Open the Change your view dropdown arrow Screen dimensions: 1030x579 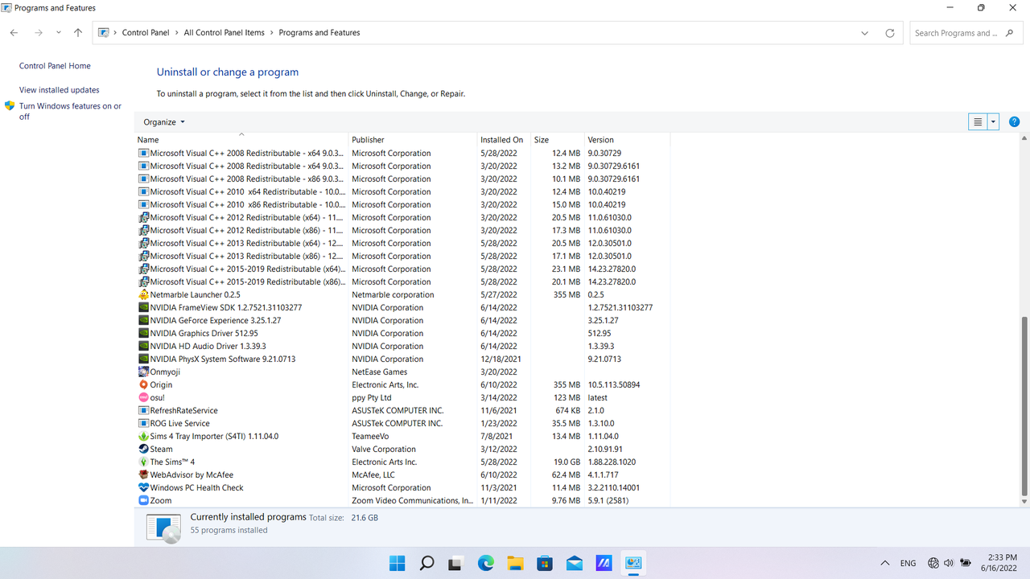[992, 121]
